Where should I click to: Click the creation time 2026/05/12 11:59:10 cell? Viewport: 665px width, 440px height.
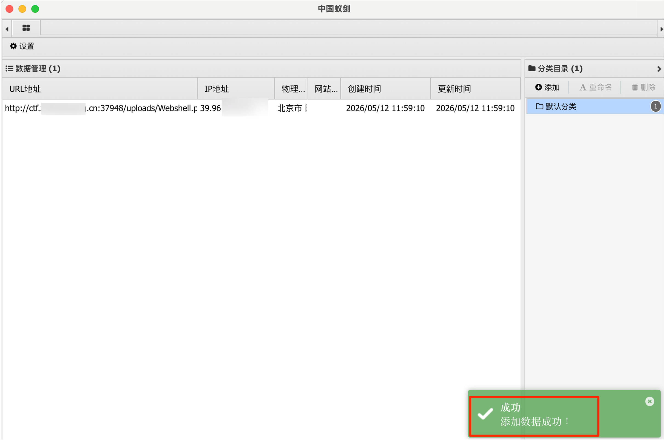385,108
